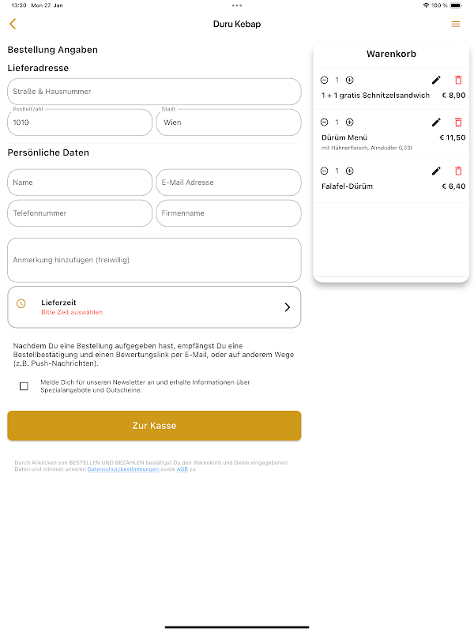Open the AGB link
474x632 pixels.
pos(182,469)
